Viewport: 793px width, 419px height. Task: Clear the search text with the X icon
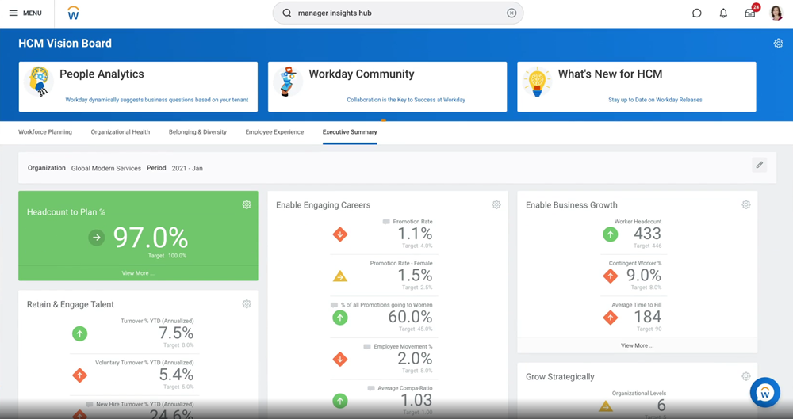coord(511,13)
